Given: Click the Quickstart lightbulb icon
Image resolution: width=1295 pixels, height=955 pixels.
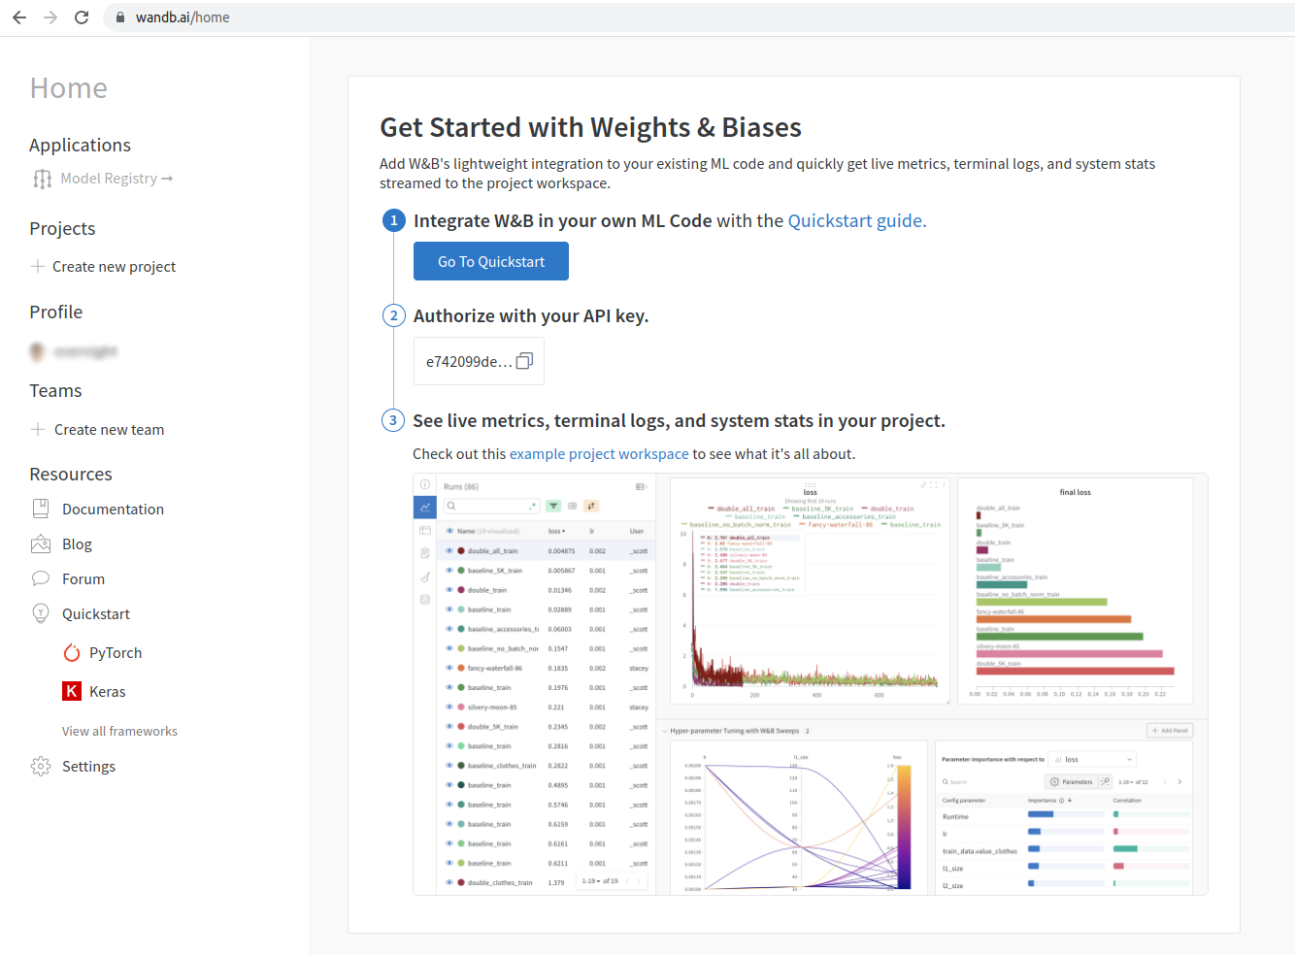Looking at the screenshot, I should click(x=41, y=613).
